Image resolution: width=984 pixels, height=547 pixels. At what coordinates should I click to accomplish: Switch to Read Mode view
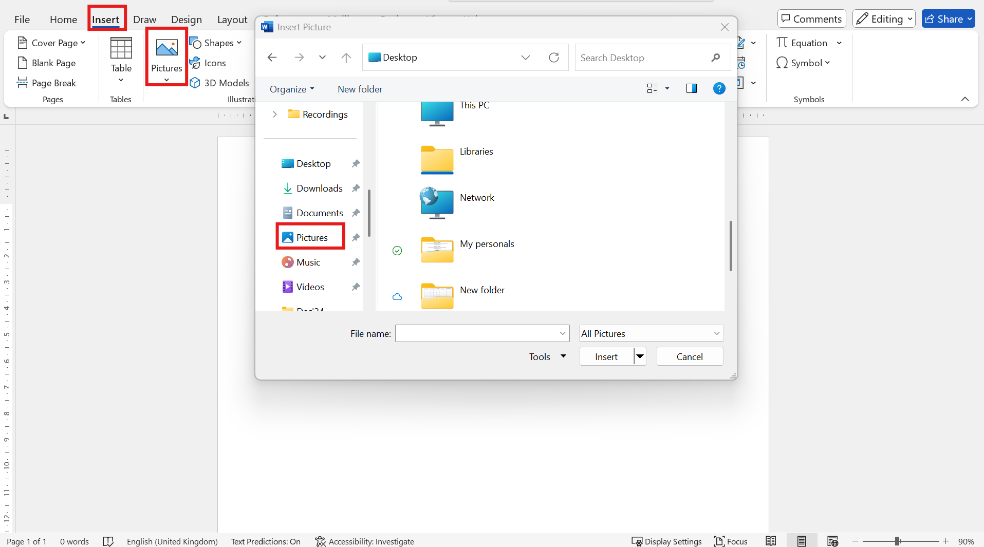(x=771, y=541)
